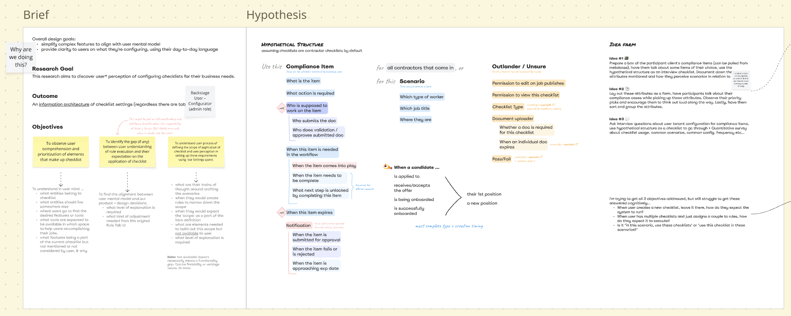Click the underlined "not available" text

[187, 233]
